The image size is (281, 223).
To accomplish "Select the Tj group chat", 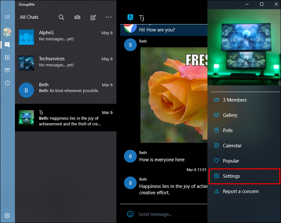I will pyautogui.click(x=66, y=118).
